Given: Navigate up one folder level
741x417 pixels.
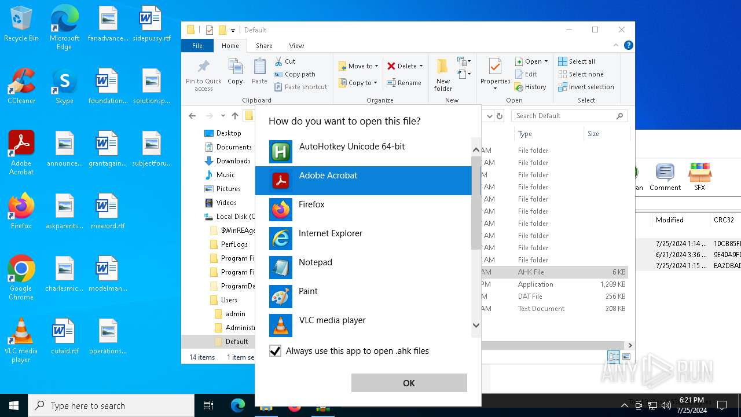Looking at the screenshot, I should coord(235,116).
